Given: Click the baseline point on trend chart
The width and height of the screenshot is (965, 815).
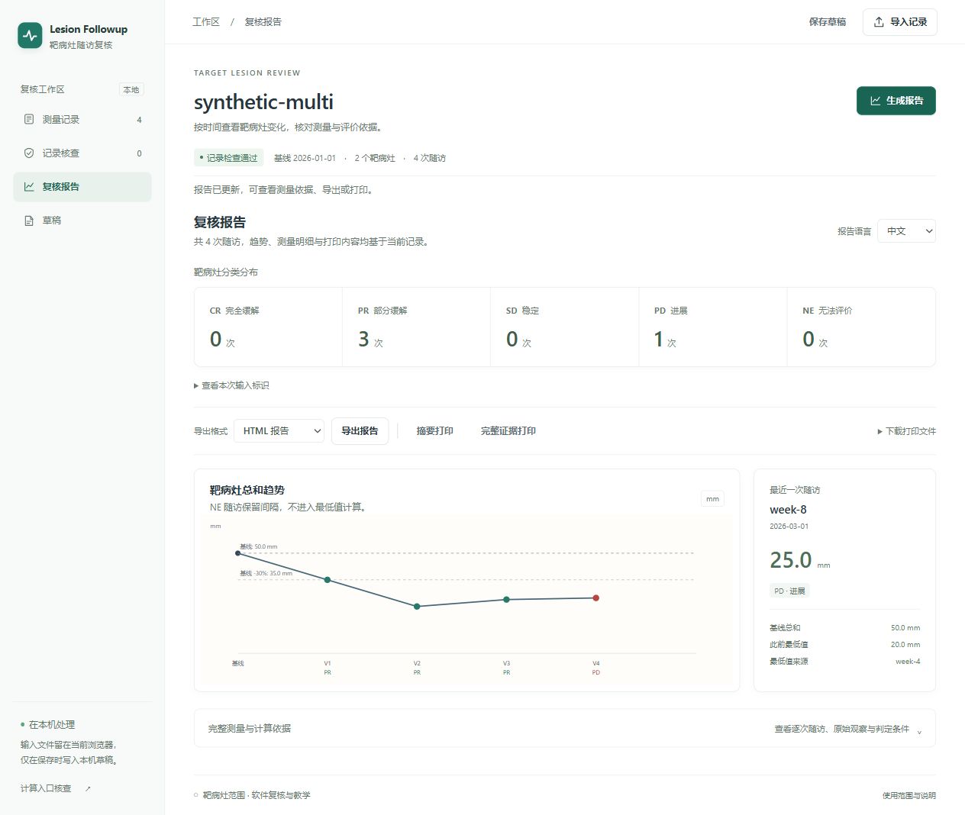Looking at the screenshot, I should pyautogui.click(x=237, y=553).
